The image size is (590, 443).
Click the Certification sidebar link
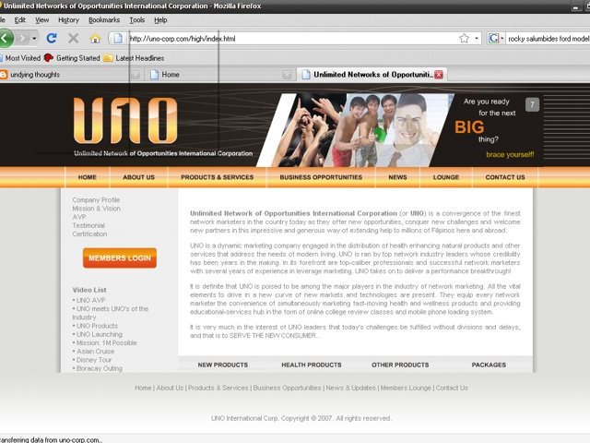[89, 233]
